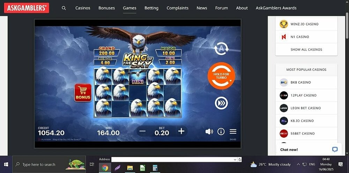Increase bet with the plus button
Viewport: 349px width, 173px height.
coord(181,131)
